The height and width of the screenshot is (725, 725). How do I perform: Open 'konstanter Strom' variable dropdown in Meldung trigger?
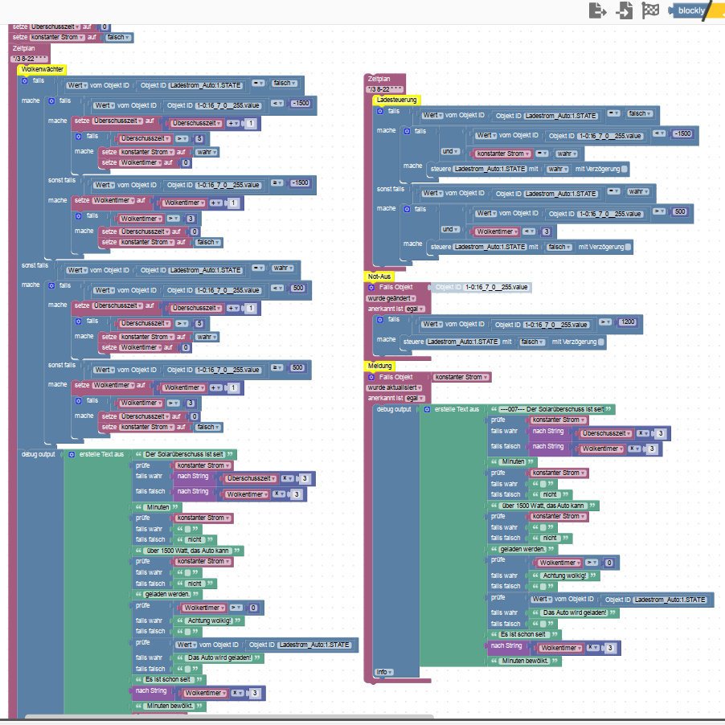coord(461,377)
